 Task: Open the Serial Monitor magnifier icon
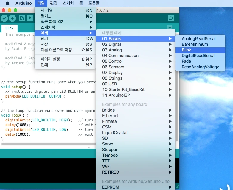pyautogui.click(x=171, y=18)
